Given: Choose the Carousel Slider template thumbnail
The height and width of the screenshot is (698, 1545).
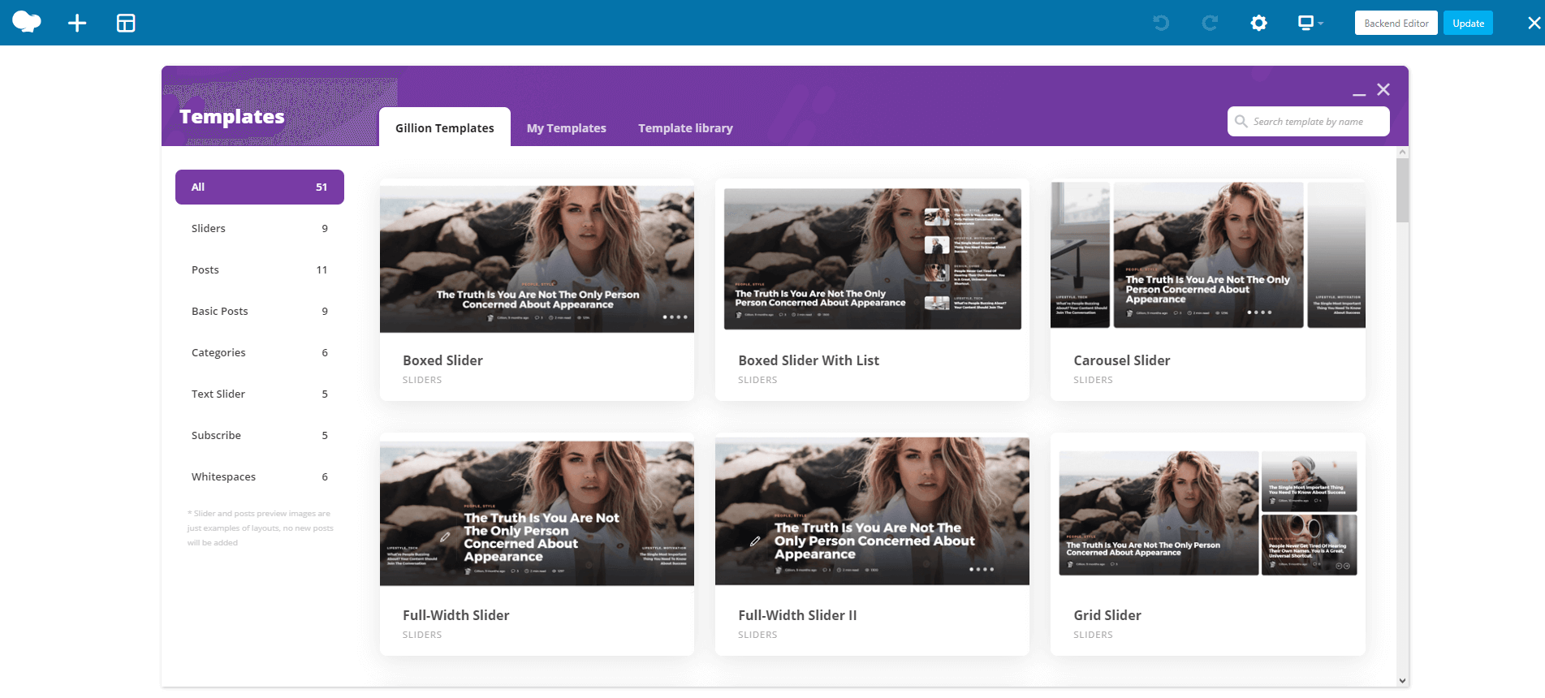Looking at the screenshot, I should click(1207, 255).
